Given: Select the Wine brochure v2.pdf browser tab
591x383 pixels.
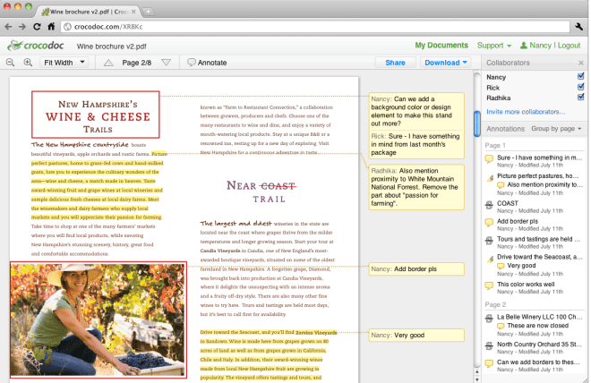Looking at the screenshot, I should pyautogui.click(x=89, y=12).
